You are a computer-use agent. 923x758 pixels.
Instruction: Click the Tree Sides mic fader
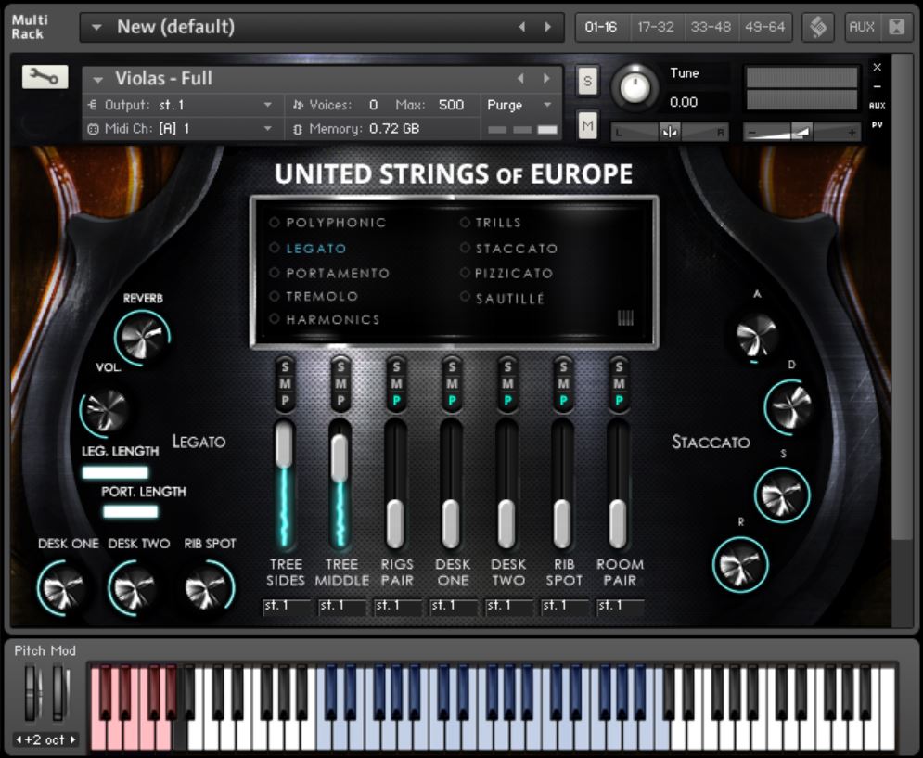[285, 447]
